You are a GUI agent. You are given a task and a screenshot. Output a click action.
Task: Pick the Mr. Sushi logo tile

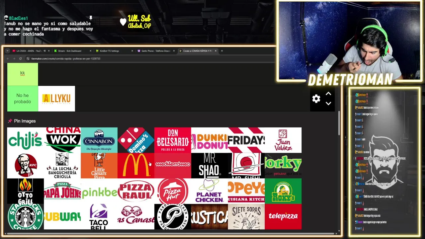[246, 166]
